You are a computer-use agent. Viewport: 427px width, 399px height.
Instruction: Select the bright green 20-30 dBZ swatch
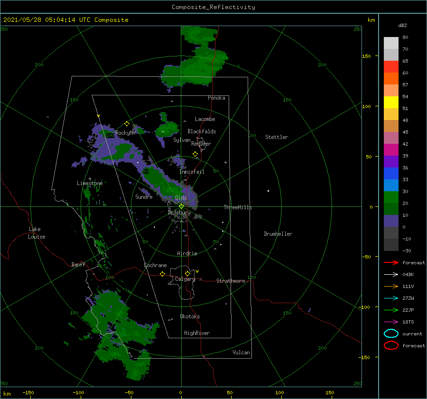(x=391, y=197)
